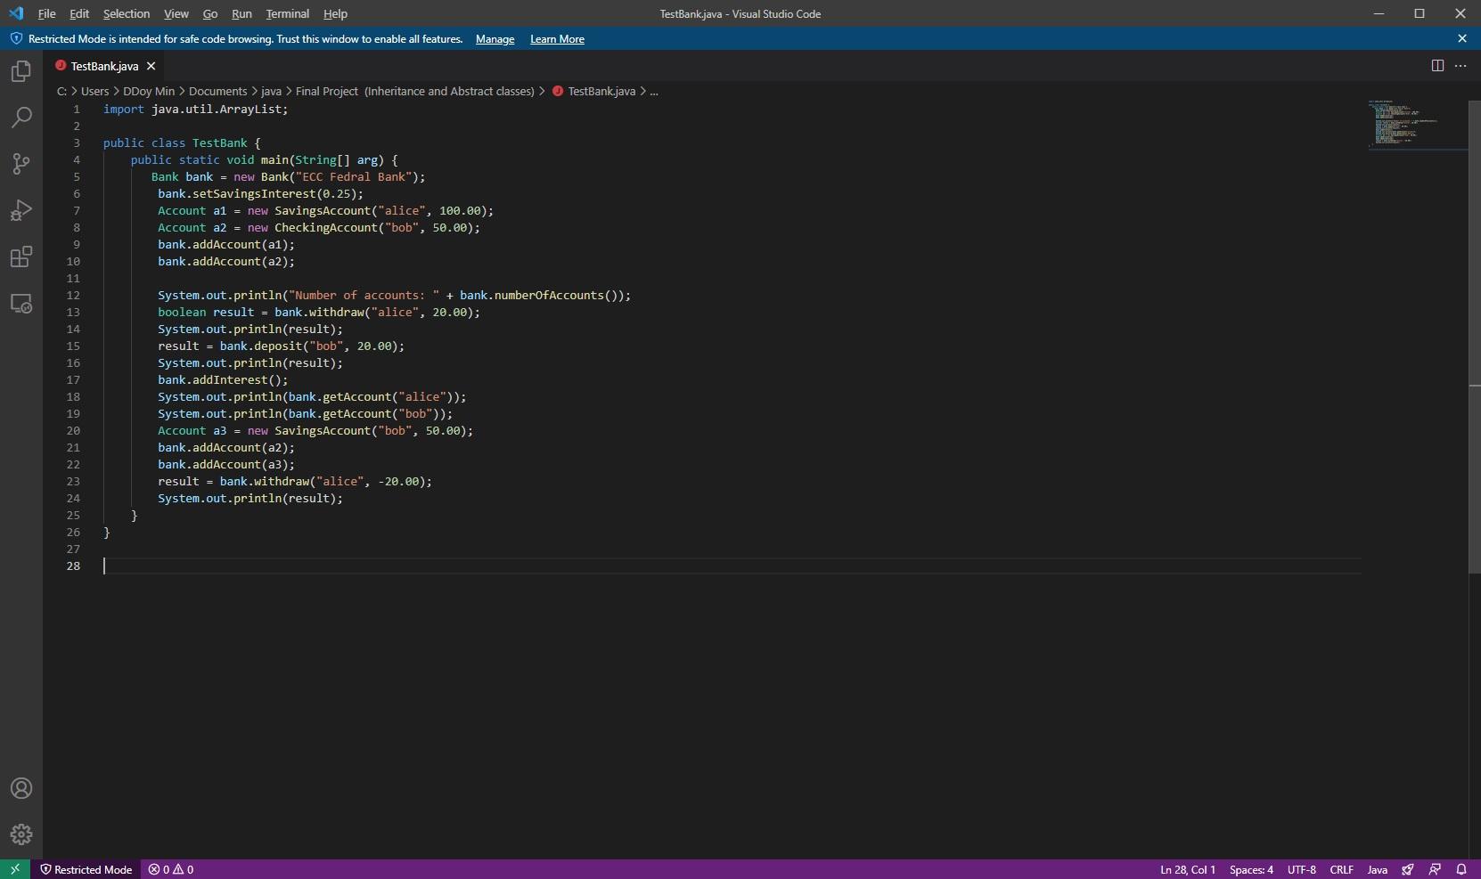Image resolution: width=1481 pixels, height=879 pixels.
Task: Select the Java language mode indicator
Action: tap(1378, 869)
